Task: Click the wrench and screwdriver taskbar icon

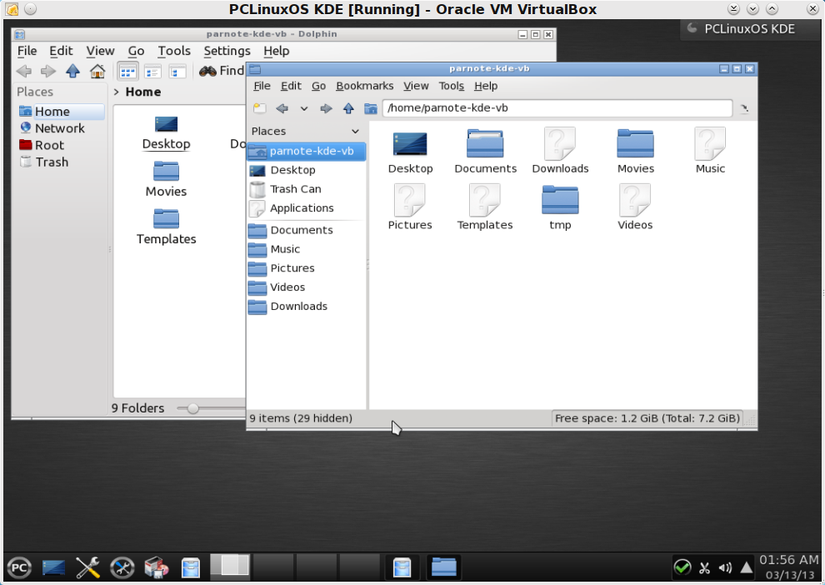Action: pyautogui.click(x=87, y=568)
